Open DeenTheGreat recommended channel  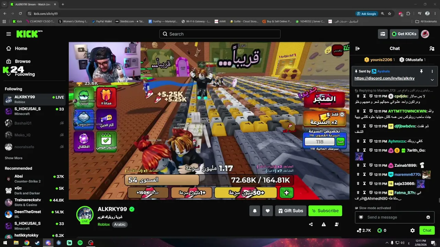click(x=34, y=214)
